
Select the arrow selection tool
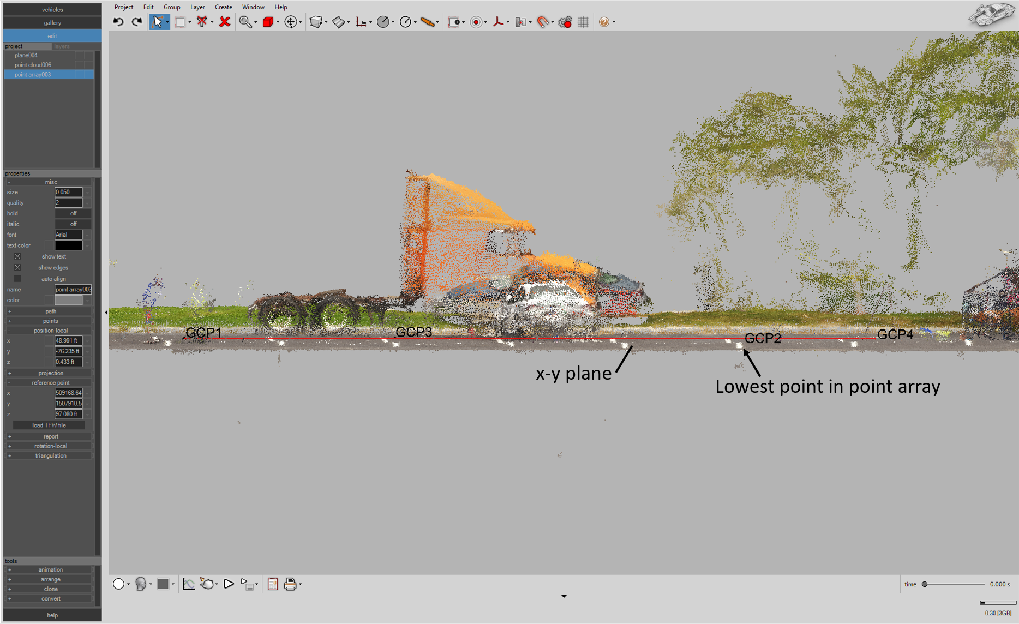click(x=158, y=22)
